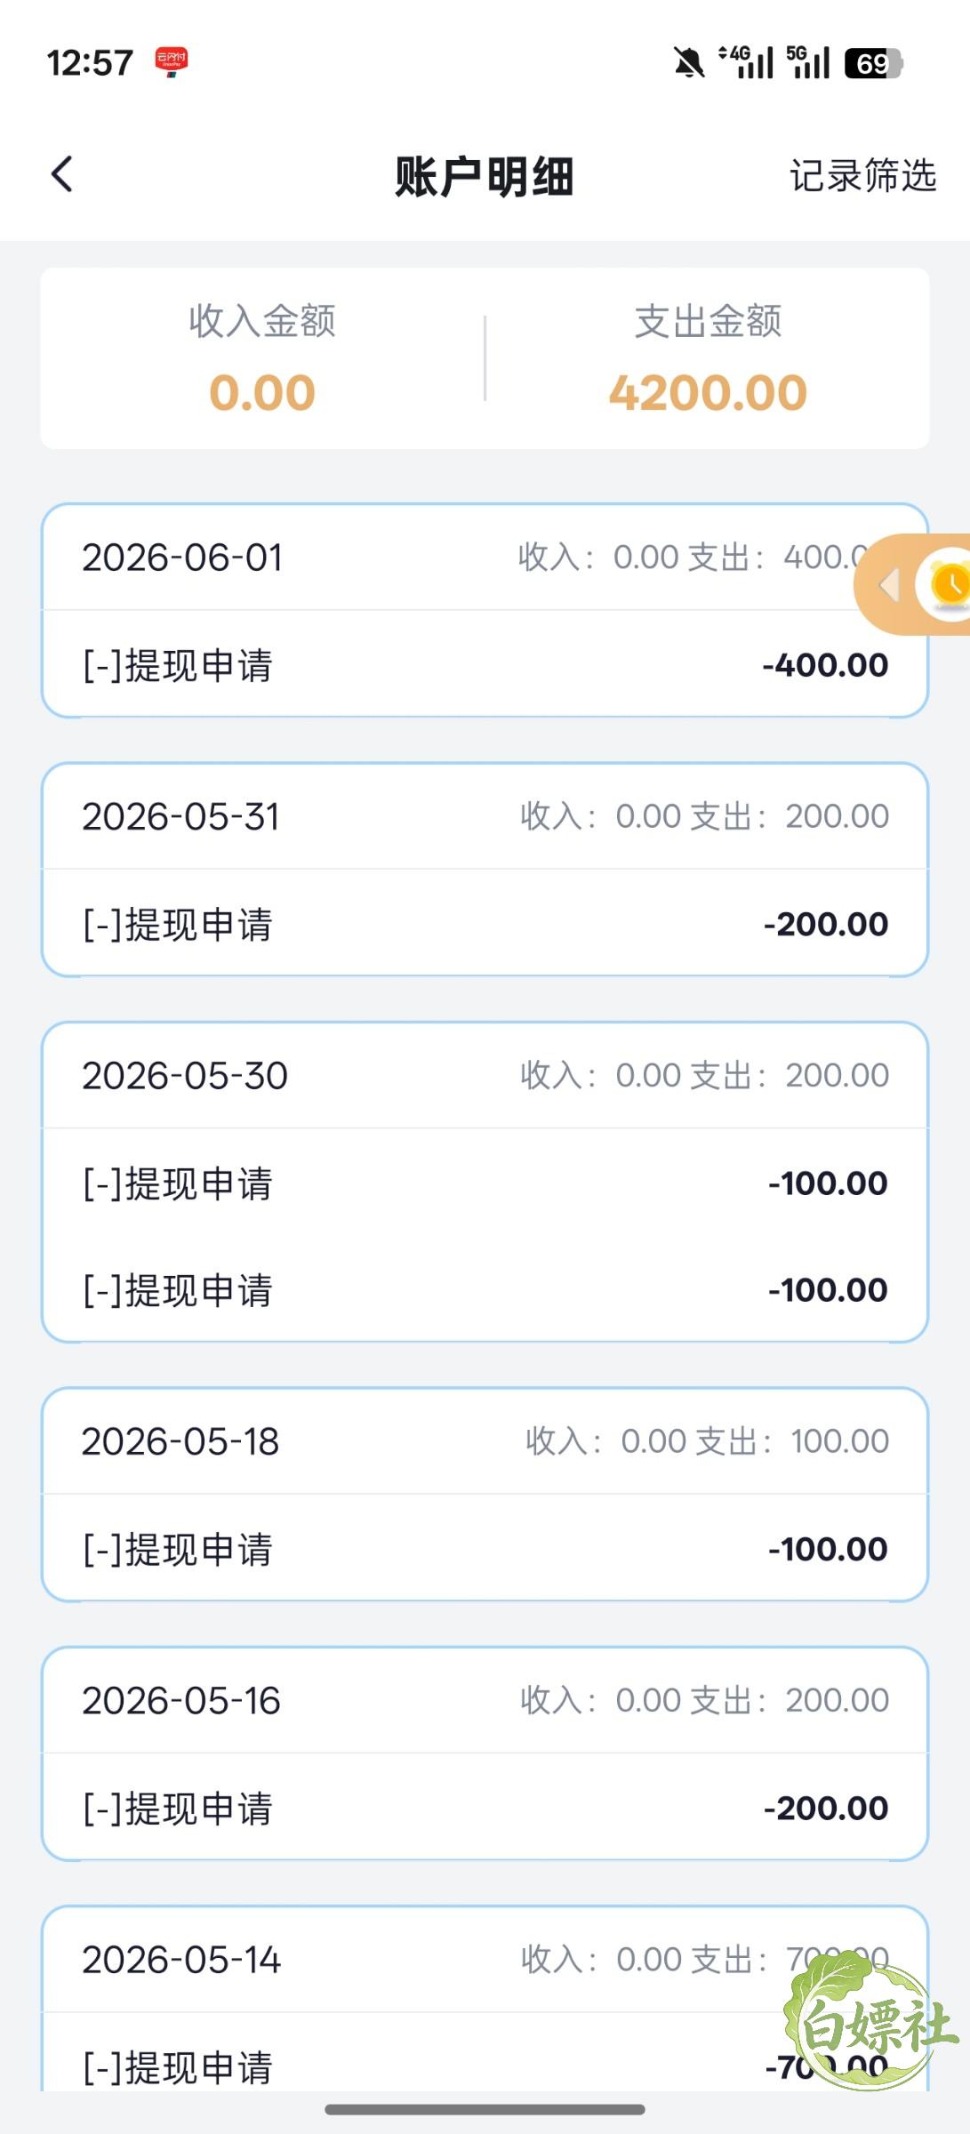Open the first -100.00 提现申请 on 2026-05-30
The image size is (970, 2134).
point(485,1183)
